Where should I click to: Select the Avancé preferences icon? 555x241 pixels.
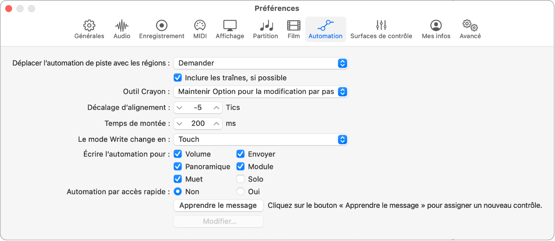(470, 29)
